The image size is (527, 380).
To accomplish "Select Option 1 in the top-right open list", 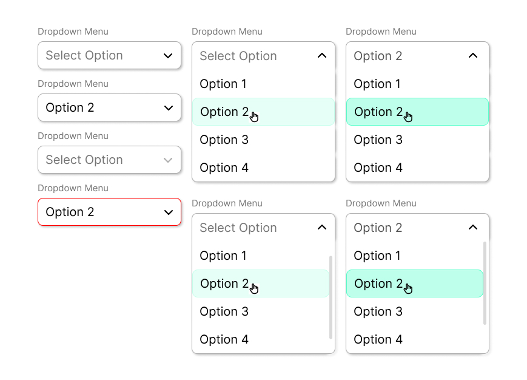I will [x=417, y=84].
